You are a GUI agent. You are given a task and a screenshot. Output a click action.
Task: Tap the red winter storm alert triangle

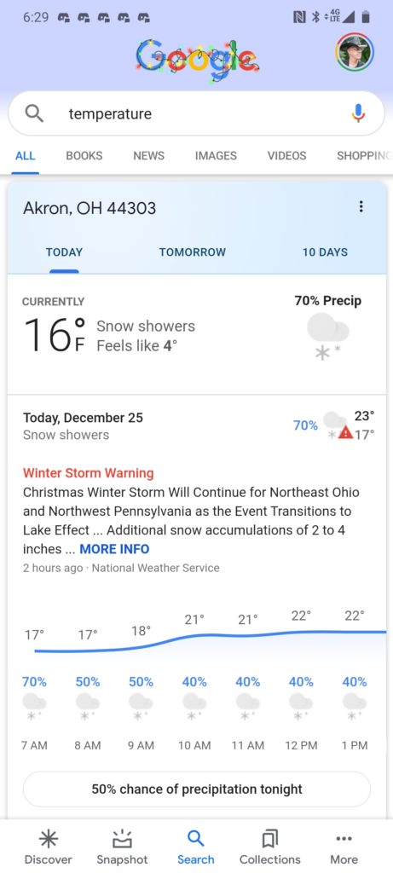click(x=345, y=432)
